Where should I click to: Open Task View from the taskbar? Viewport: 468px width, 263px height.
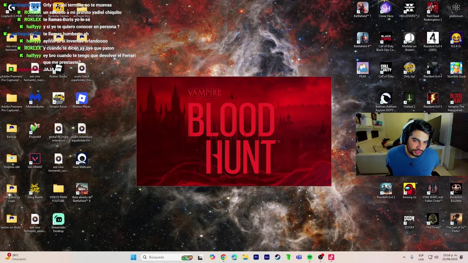point(200,257)
